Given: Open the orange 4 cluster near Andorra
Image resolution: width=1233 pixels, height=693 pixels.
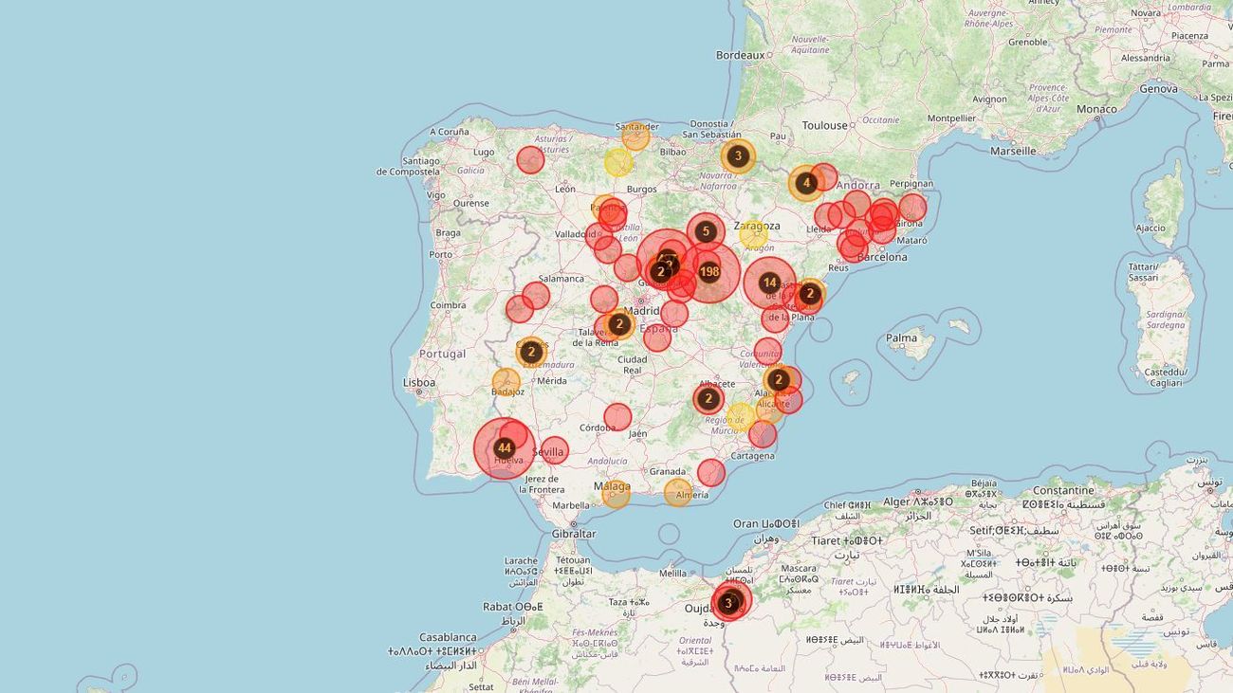Looking at the screenshot, I should pyautogui.click(x=806, y=183).
